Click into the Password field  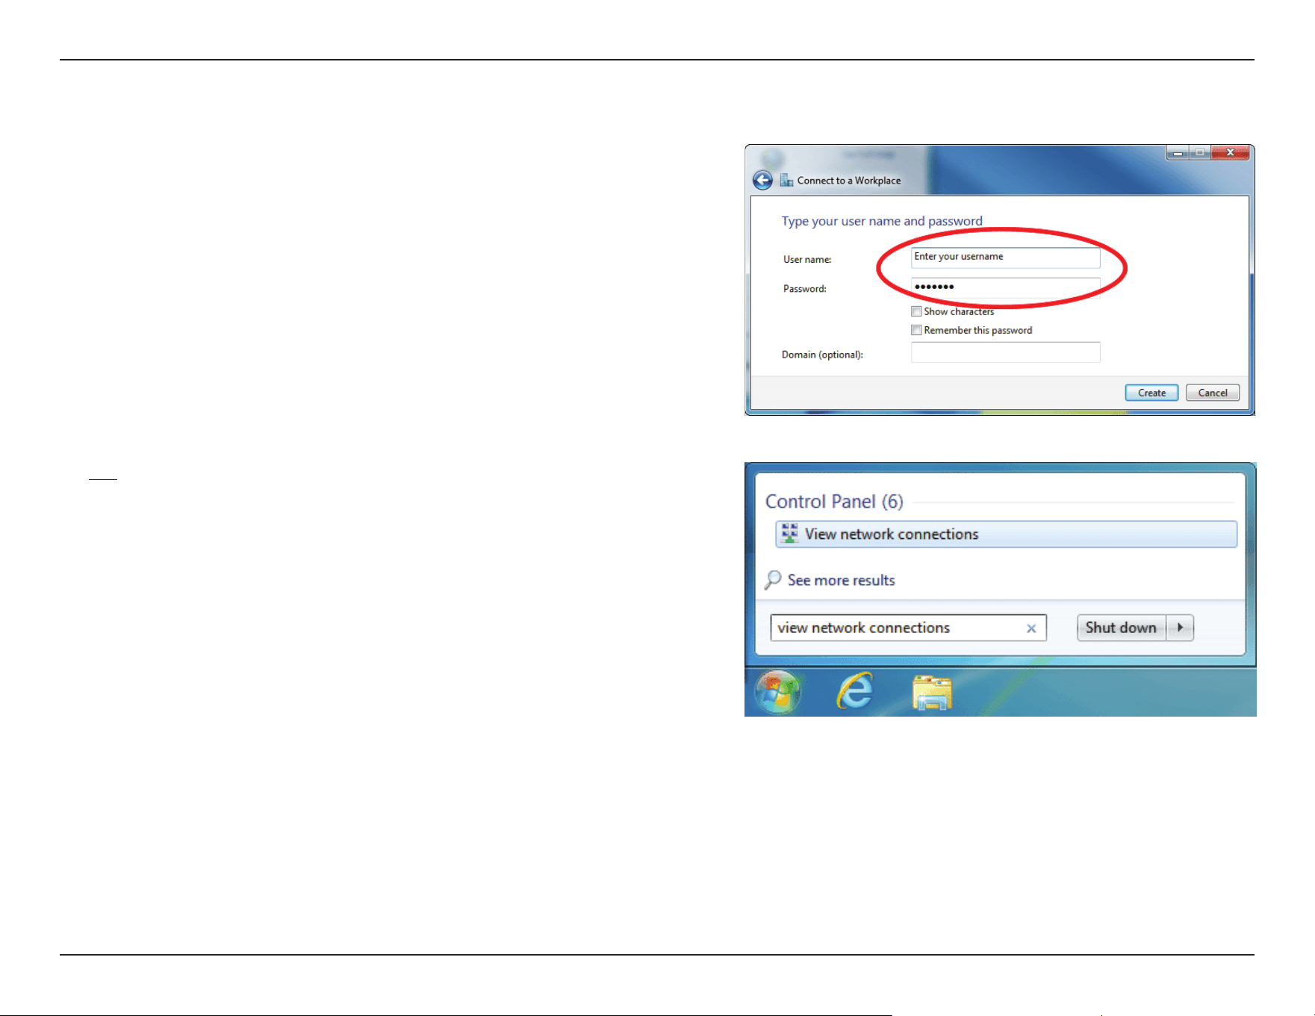[1005, 287]
